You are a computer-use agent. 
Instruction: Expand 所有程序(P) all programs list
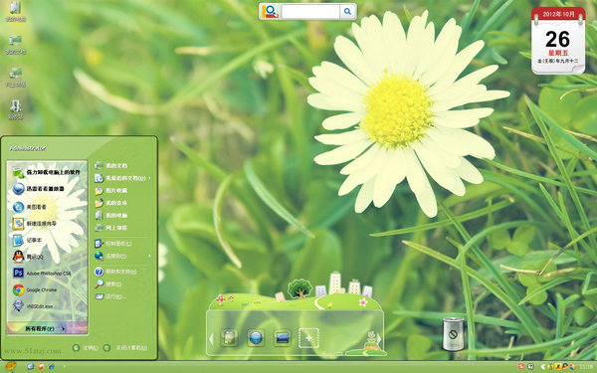pos(47,328)
